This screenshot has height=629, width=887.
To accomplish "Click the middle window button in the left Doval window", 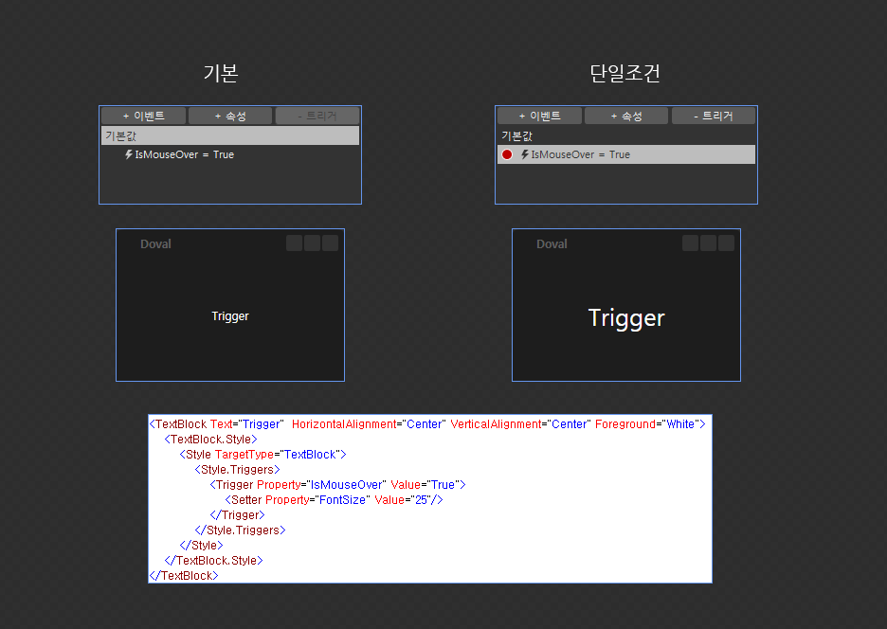I will [313, 243].
